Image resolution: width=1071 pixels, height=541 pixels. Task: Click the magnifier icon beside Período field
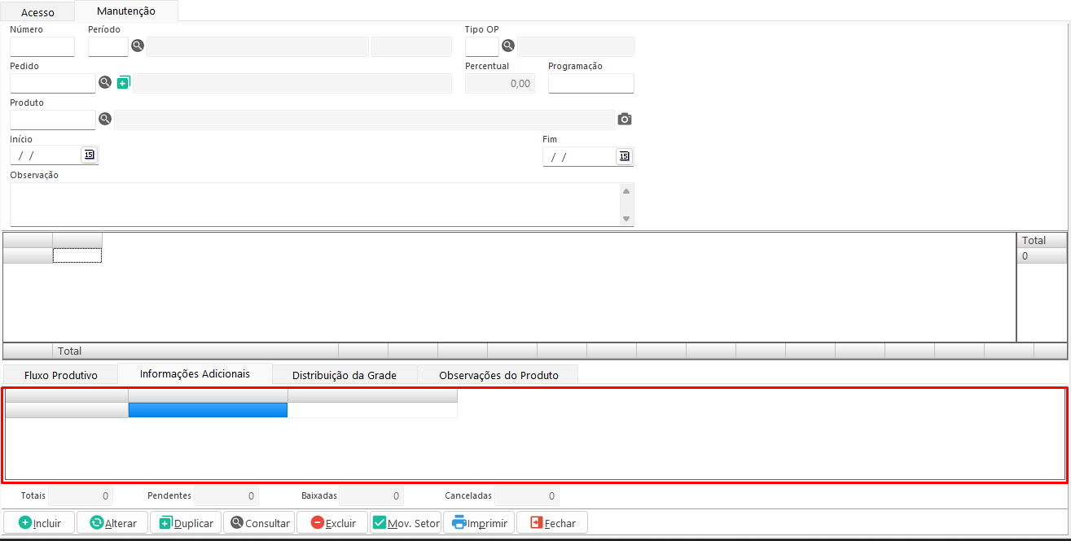click(138, 46)
